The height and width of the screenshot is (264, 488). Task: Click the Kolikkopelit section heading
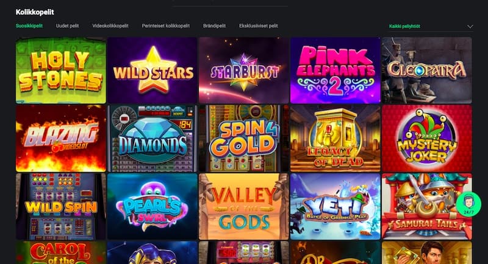[35, 12]
